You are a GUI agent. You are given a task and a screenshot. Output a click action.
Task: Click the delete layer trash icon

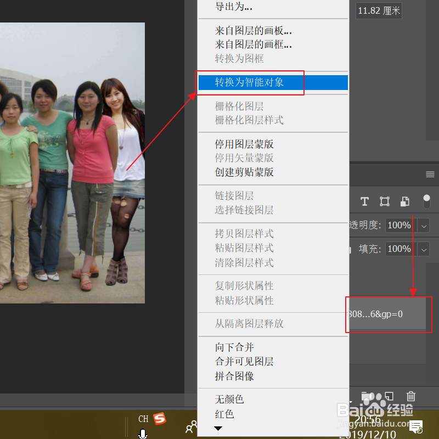pyautogui.click(x=410, y=396)
